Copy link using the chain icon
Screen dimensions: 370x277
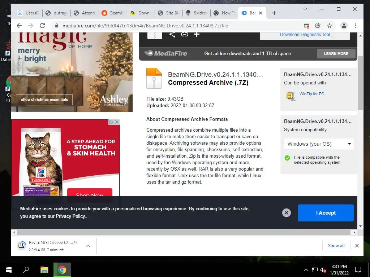point(185,34)
